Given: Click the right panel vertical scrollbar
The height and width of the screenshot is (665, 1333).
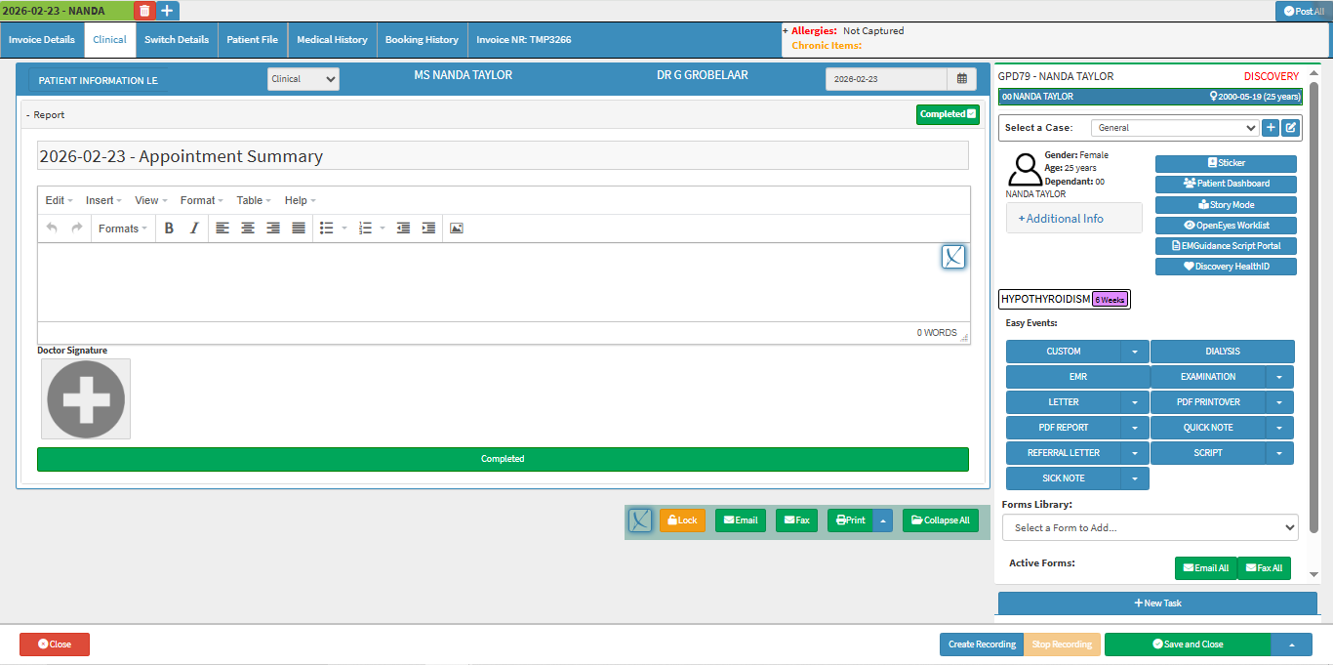Looking at the screenshot, I should pyautogui.click(x=1313, y=308).
